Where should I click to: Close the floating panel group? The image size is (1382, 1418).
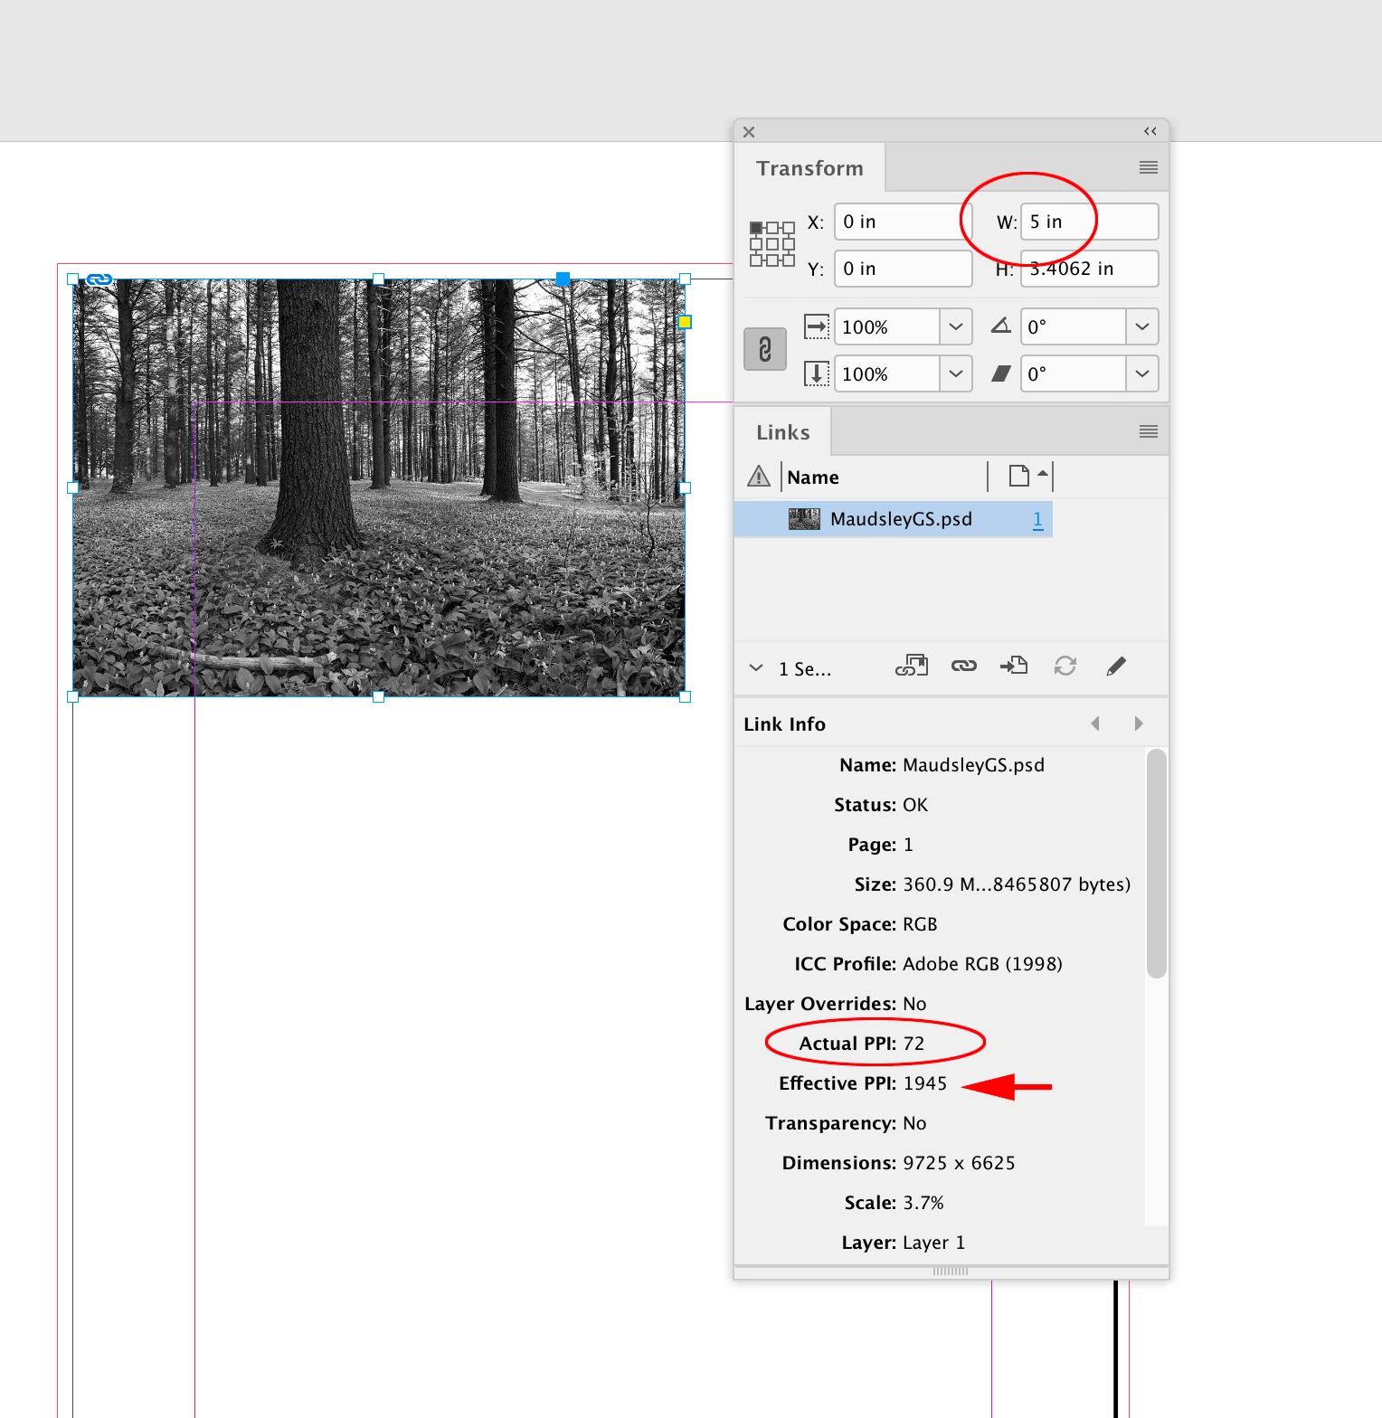[x=749, y=132]
